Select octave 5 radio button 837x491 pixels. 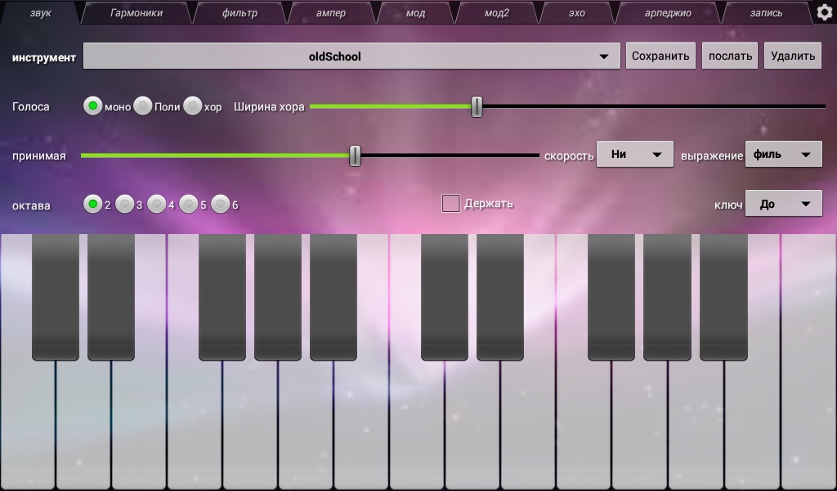189,204
